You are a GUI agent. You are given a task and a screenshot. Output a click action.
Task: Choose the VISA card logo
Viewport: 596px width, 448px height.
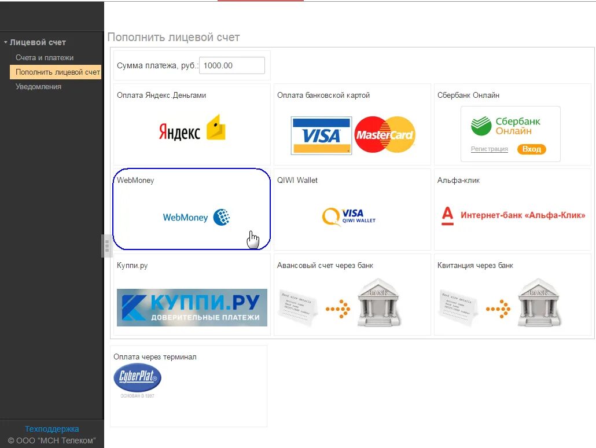321,136
